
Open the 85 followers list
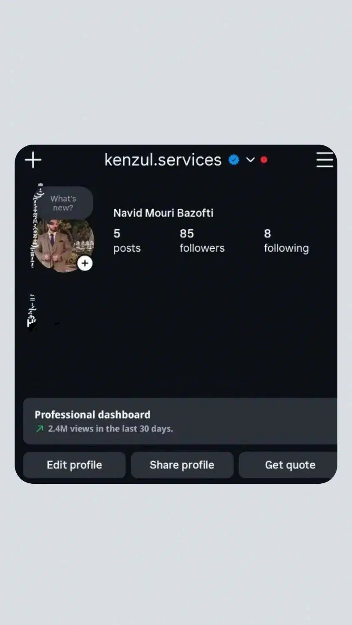pyautogui.click(x=202, y=241)
